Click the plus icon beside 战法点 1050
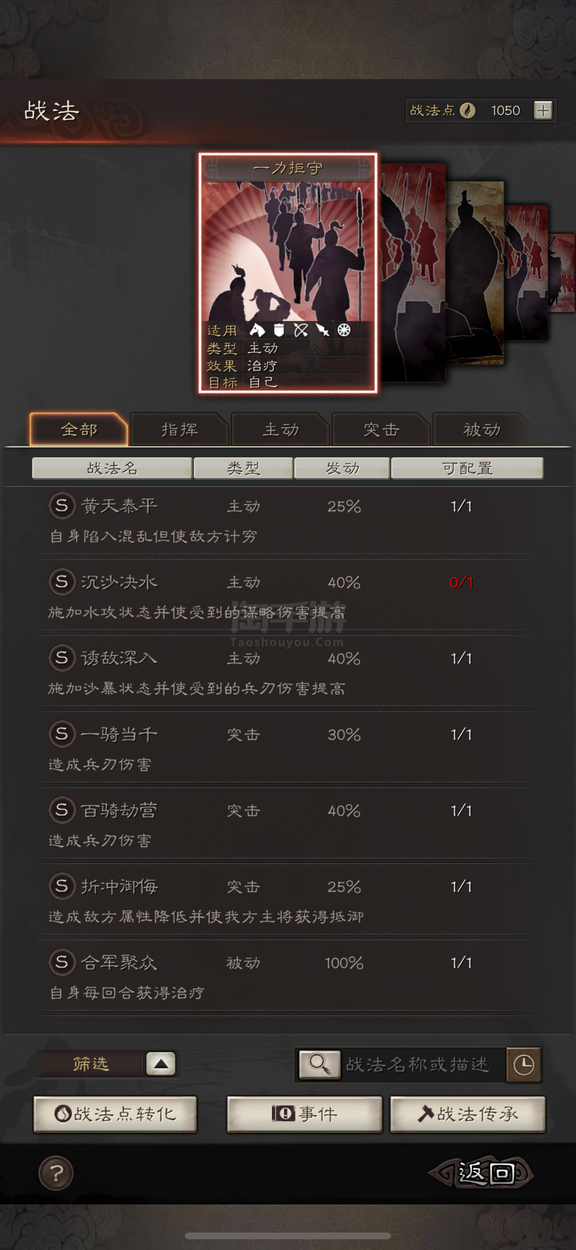The height and width of the screenshot is (1250, 576). [x=543, y=110]
